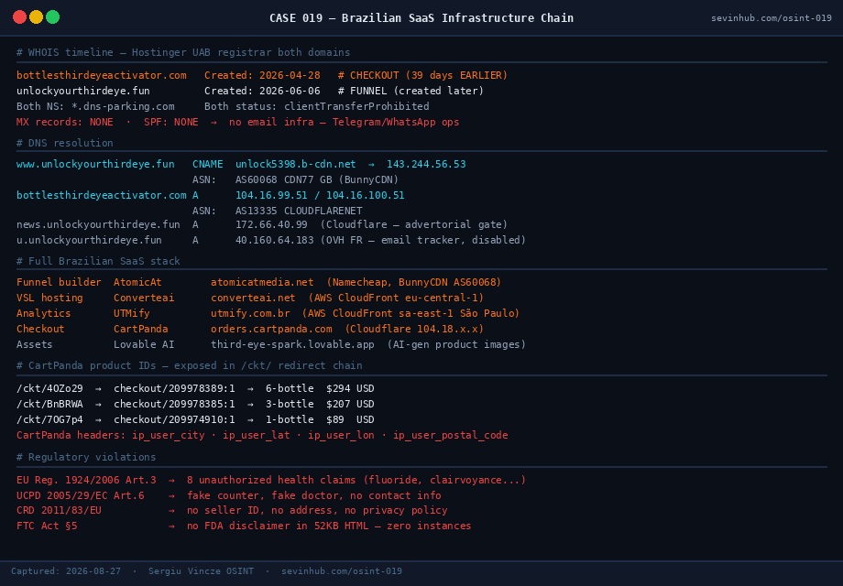Select 'clientTransferProhibited' status text
Image resolution: width=843 pixels, height=586 pixels.
tap(356, 106)
